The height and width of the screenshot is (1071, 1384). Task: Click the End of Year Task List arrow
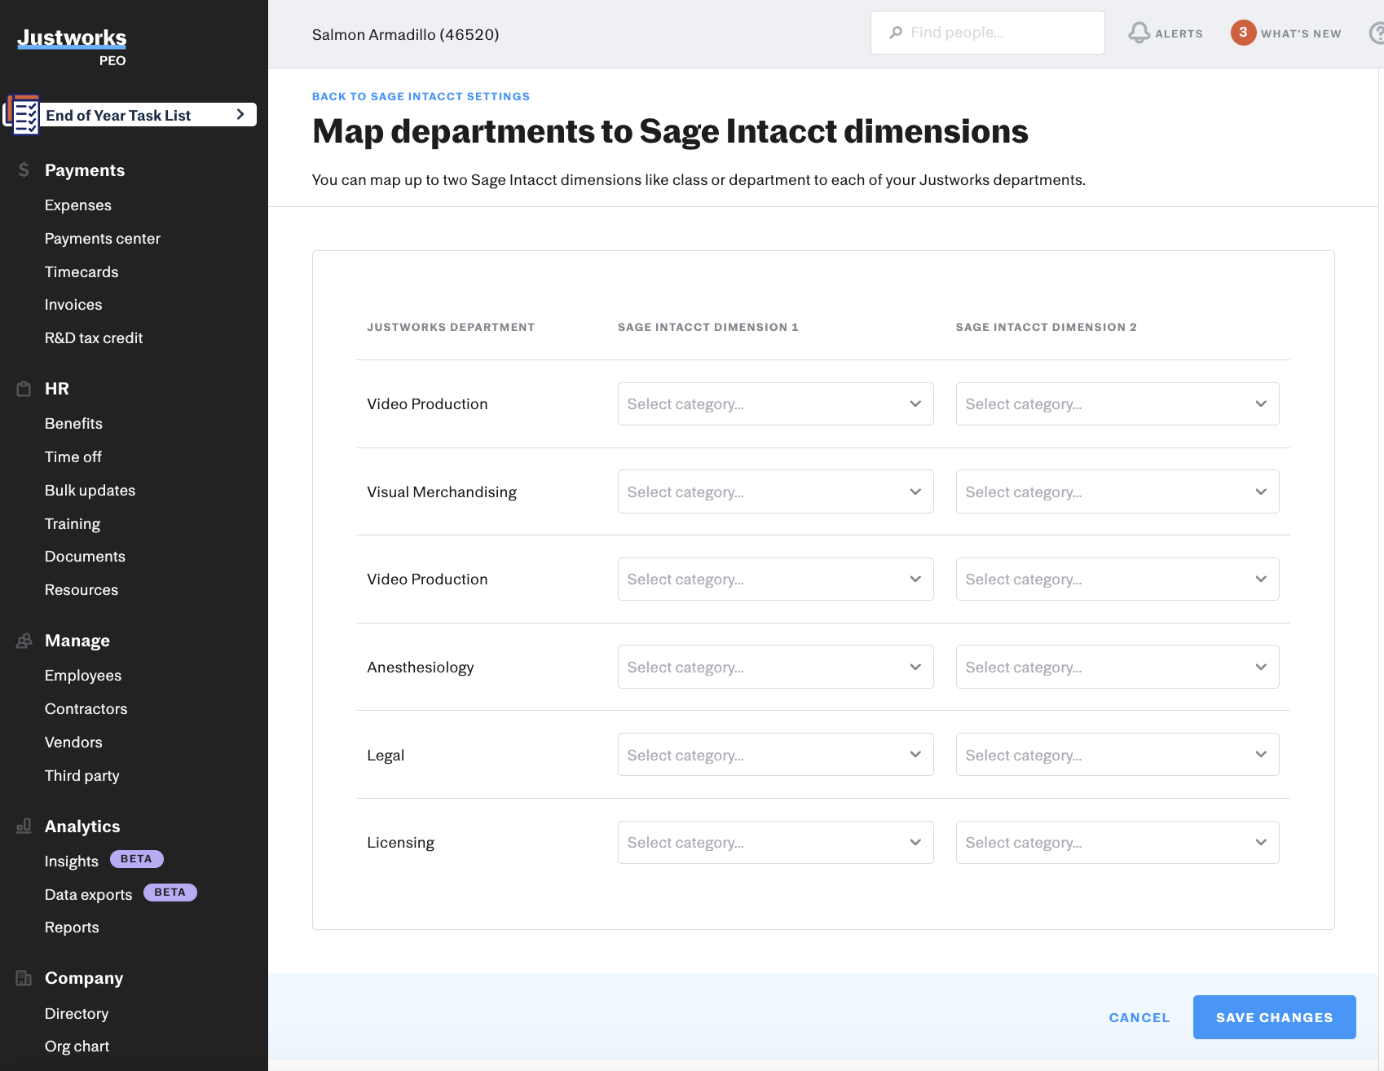point(240,115)
